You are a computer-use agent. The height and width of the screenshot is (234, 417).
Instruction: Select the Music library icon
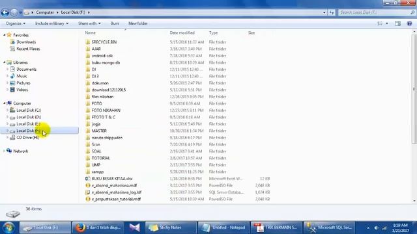[x=12, y=76]
